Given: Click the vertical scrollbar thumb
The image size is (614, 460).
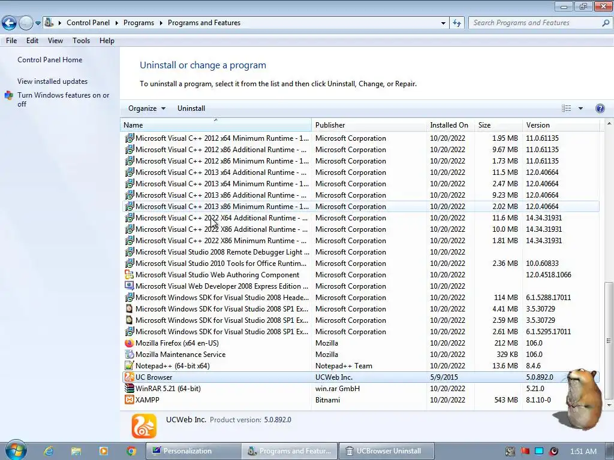Looking at the screenshot, I should 609,340.
